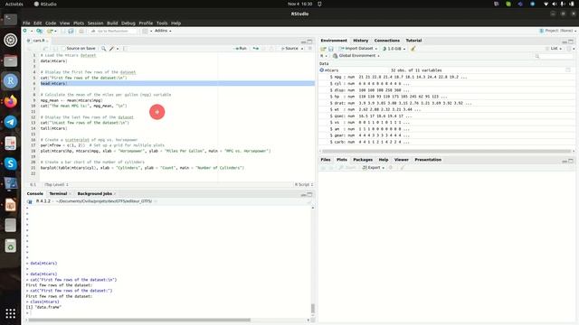Viewport: 579px width, 325px height.
Task: Click the Zoom button in Plots pane
Action: coord(347,168)
